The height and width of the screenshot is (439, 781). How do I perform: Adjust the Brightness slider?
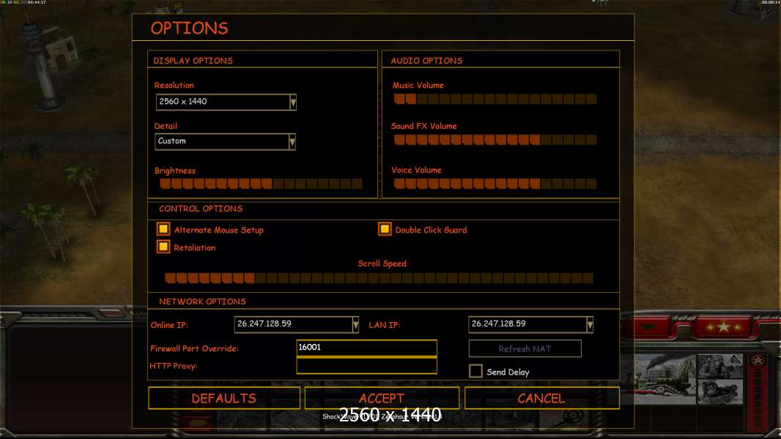coord(261,184)
